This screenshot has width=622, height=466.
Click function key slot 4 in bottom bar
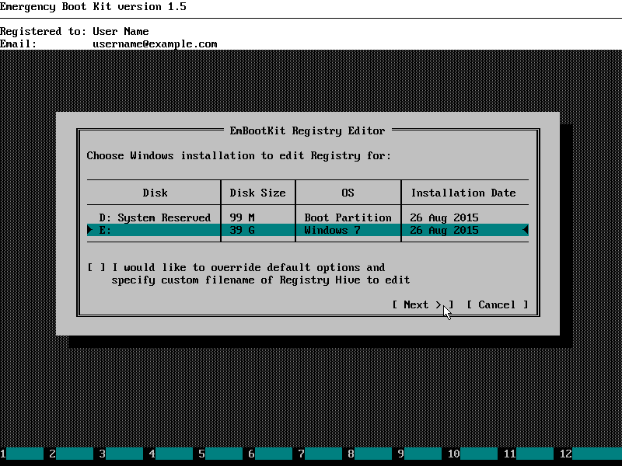point(171,454)
